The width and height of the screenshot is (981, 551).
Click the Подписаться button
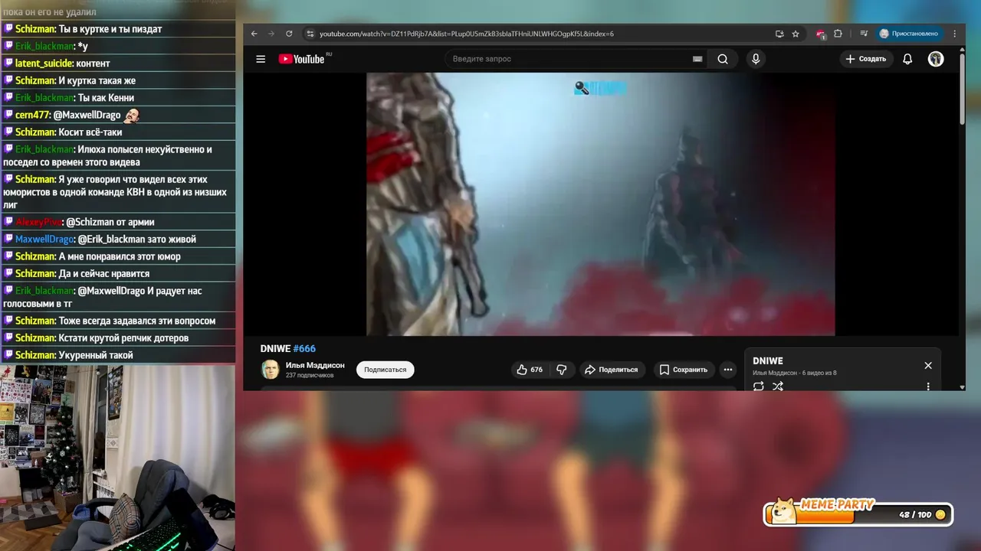pyautogui.click(x=385, y=370)
